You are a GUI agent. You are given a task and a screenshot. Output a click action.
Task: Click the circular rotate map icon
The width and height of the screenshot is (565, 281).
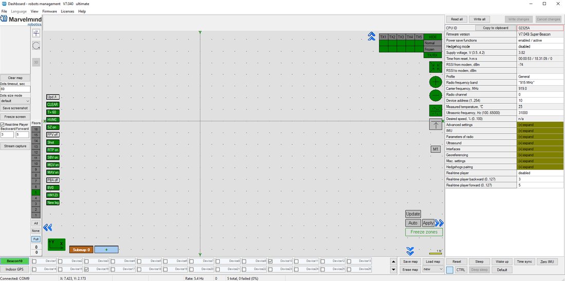tap(36, 45)
